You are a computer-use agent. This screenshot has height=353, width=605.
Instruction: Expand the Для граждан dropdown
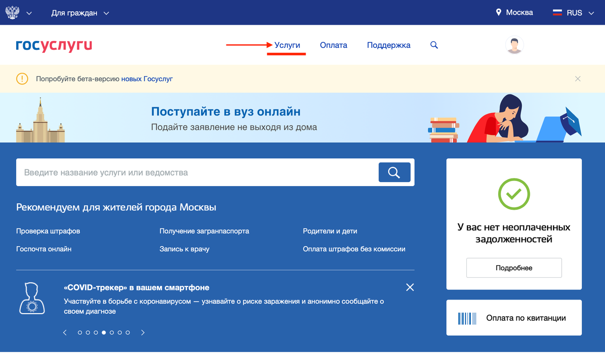pos(81,13)
